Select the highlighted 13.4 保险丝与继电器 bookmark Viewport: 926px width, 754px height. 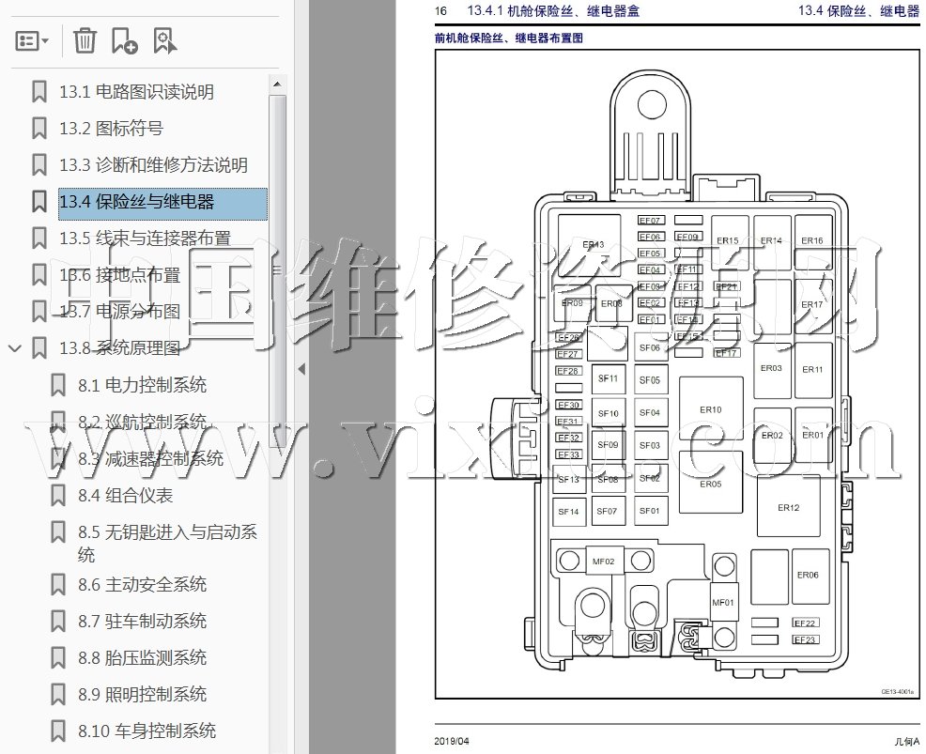pos(136,202)
